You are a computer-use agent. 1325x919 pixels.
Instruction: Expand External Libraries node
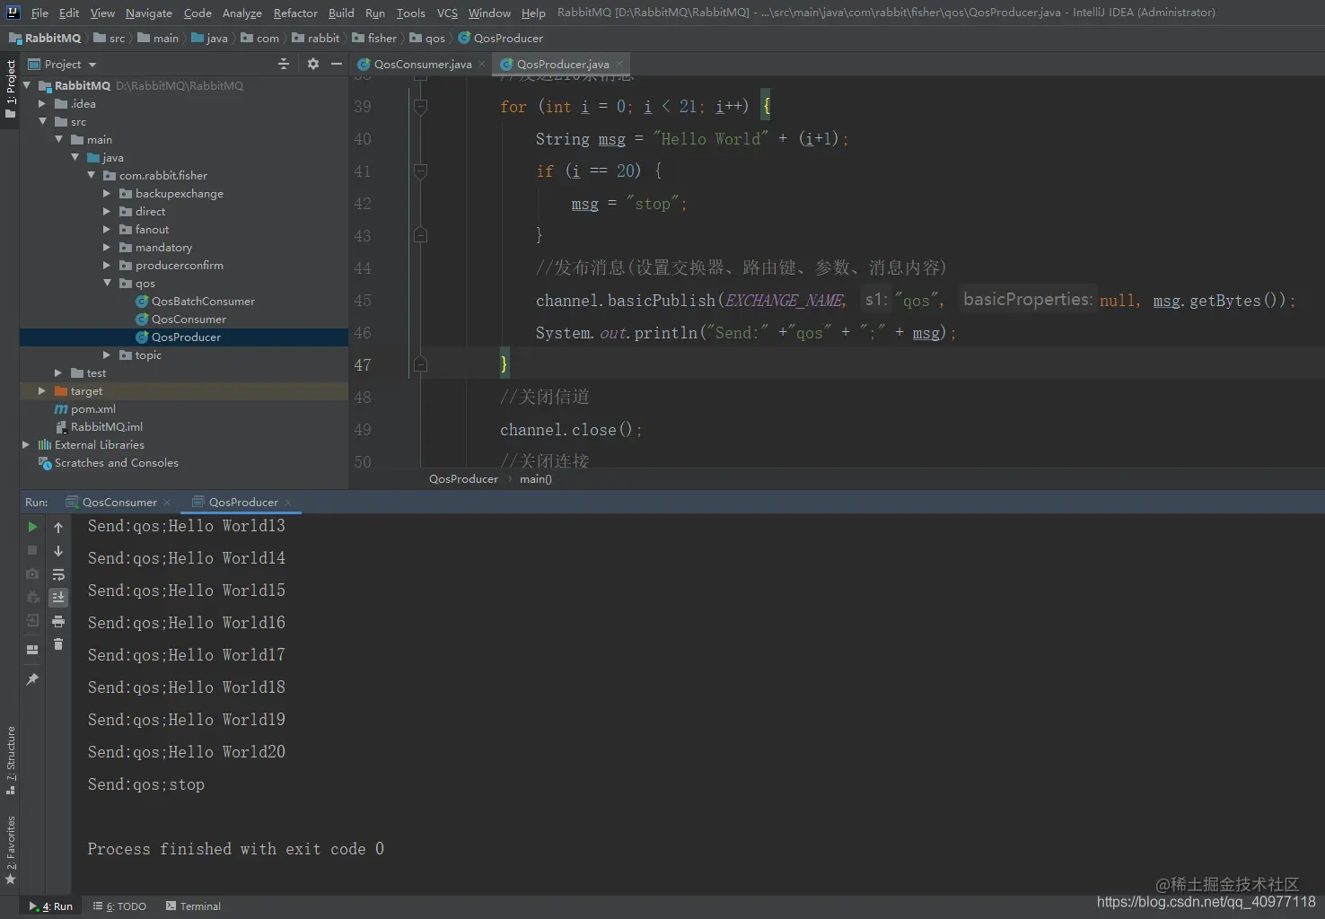point(26,444)
